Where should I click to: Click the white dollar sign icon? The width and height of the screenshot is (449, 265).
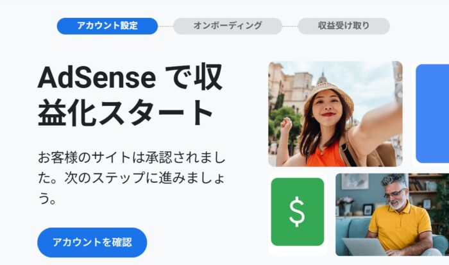coord(297,212)
